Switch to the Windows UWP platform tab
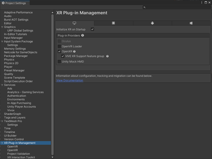This screenshot has width=212, height=159. [x=191, y=23]
